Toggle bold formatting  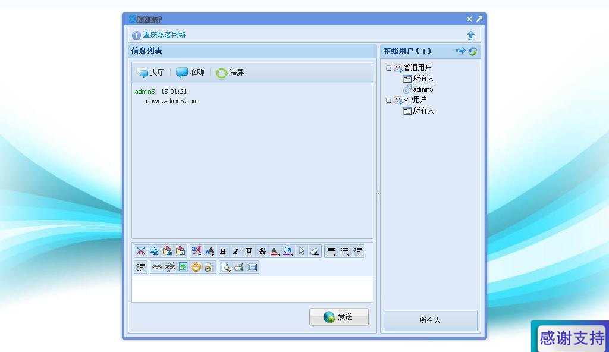click(x=222, y=251)
